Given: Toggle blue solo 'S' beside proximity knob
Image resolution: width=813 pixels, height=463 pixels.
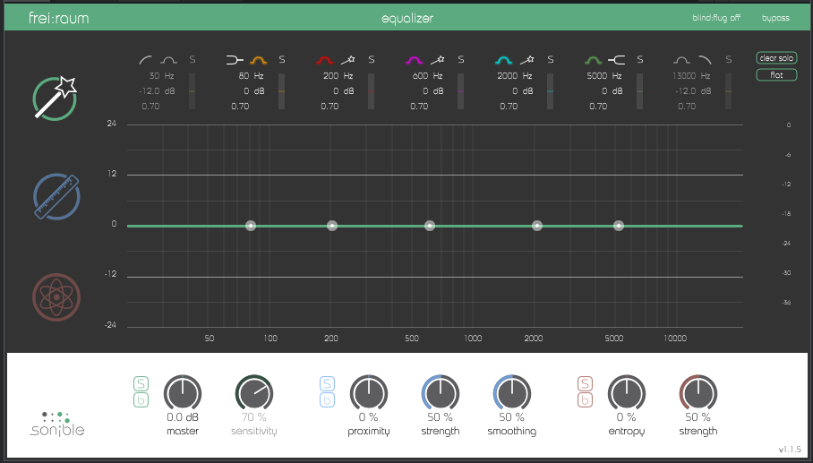Looking at the screenshot, I should click(327, 383).
